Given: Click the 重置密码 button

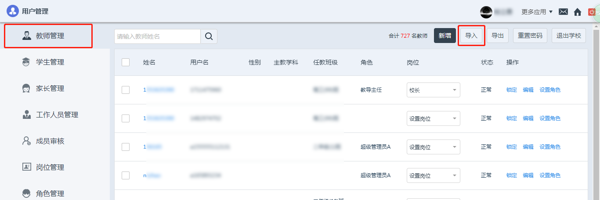Looking at the screenshot, I should (x=530, y=36).
